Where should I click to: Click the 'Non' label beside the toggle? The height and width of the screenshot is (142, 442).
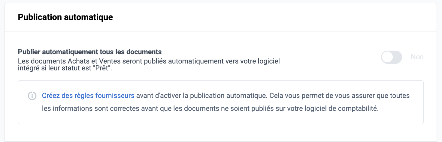[x=417, y=57]
